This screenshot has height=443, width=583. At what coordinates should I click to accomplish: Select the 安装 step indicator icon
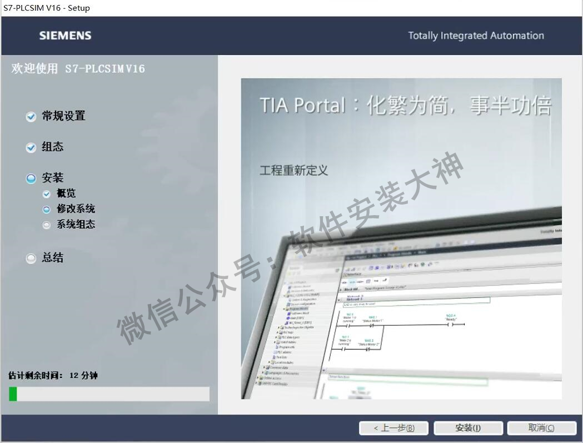coord(31,178)
